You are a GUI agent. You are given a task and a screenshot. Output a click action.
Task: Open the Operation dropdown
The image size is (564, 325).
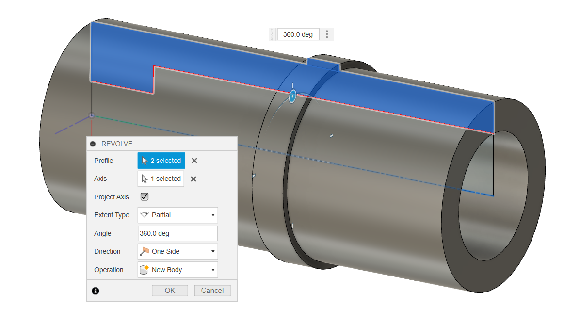[213, 270]
